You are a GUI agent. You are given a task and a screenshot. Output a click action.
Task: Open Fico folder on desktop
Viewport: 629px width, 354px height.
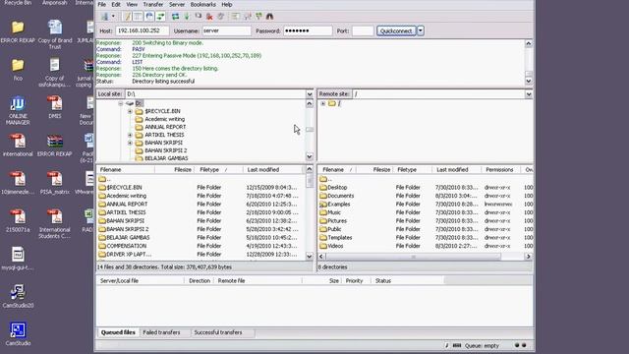click(x=18, y=70)
